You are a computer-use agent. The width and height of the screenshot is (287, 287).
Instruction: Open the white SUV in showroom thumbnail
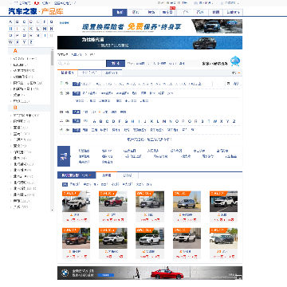(76, 202)
